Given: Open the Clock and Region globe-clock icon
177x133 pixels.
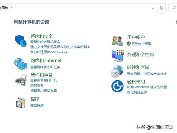Looking at the screenshot, I should pos(117,71).
